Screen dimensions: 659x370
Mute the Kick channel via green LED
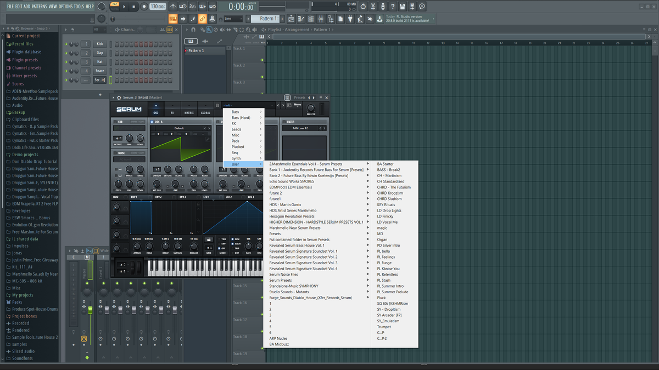click(x=66, y=44)
